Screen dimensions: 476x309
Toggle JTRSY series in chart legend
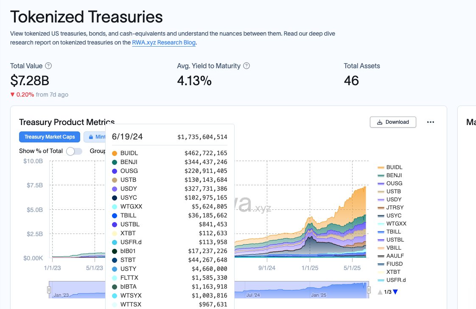click(391, 207)
